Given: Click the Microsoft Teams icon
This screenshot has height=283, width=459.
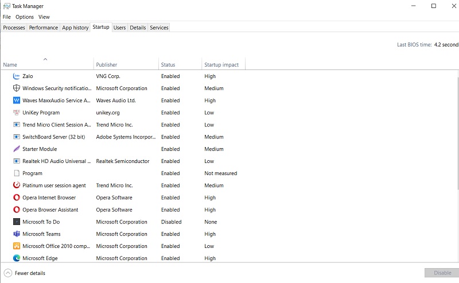Looking at the screenshot, I should (17, 234).
